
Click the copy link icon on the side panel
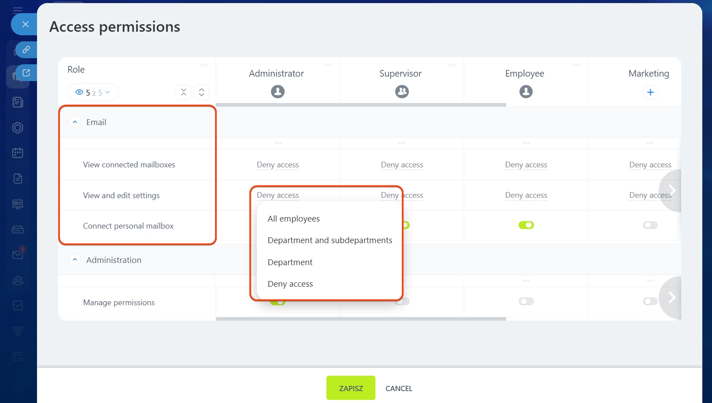coord(26,50)
